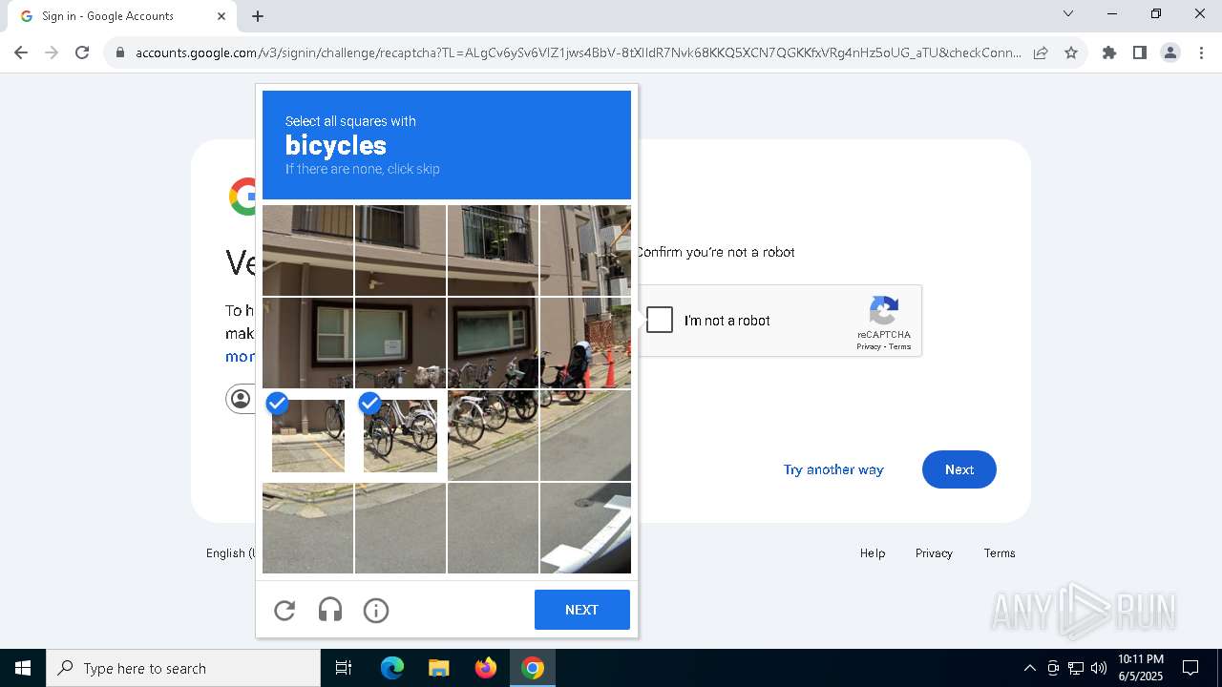Open the Help footer link
This screenshot has height=687, width=1222.
(x=873, y=553)
